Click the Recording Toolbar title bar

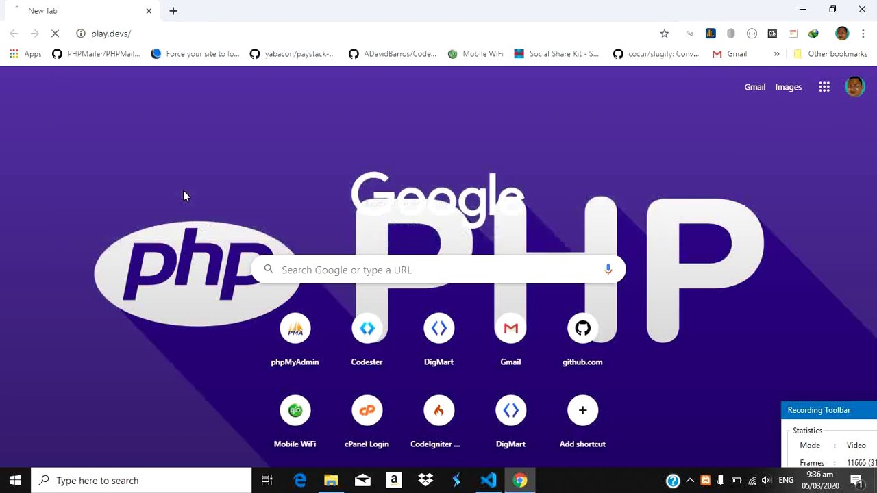(x=829, y=410)
